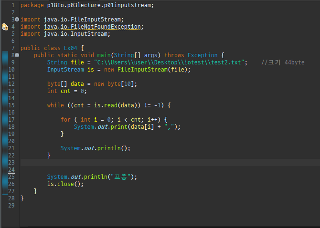Click java.io.FileInputStream import

tap(84, 20)
